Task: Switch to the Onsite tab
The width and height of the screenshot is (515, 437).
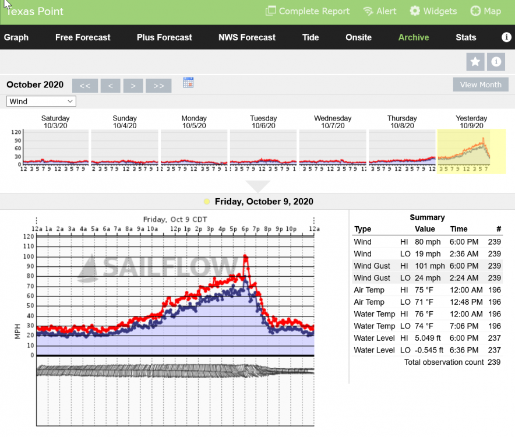Action: pos(358,37)
